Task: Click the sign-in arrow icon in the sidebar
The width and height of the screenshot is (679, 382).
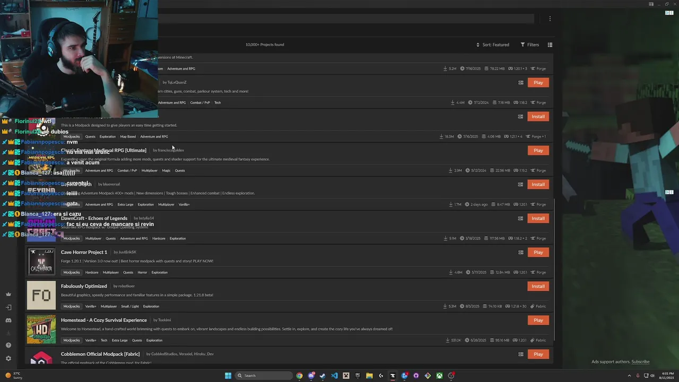Action: (x=8, y=307)
